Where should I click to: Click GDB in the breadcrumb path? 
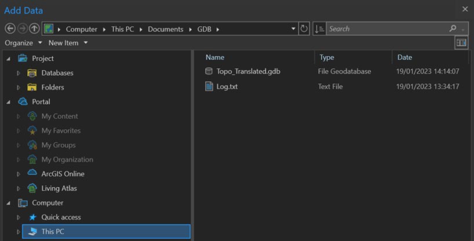pyautogui.click(x=205, y=29)
